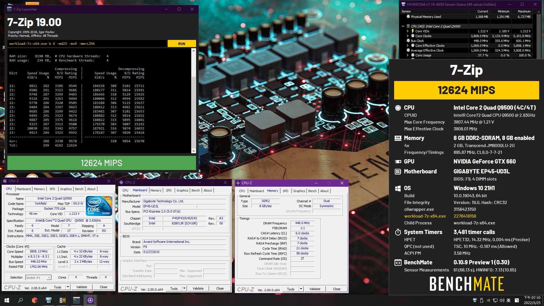Expand Core VIDs sensor row
This screenshot has height=306, width=544.
(x=408, y=31)
